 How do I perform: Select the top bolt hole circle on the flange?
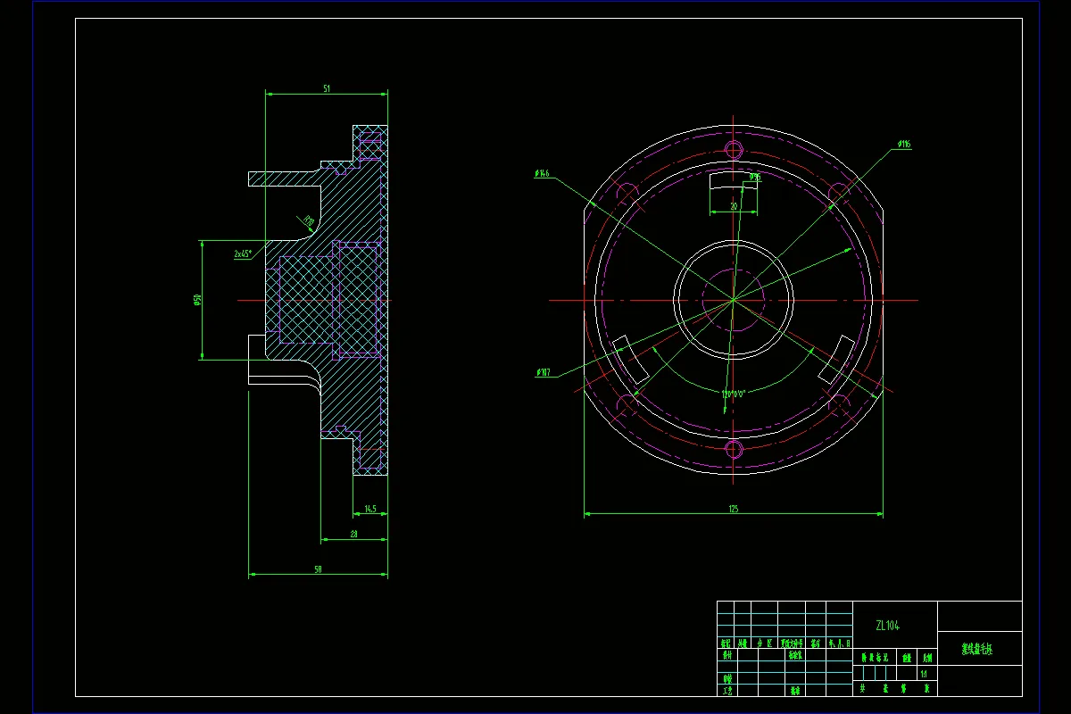(734, 148)
